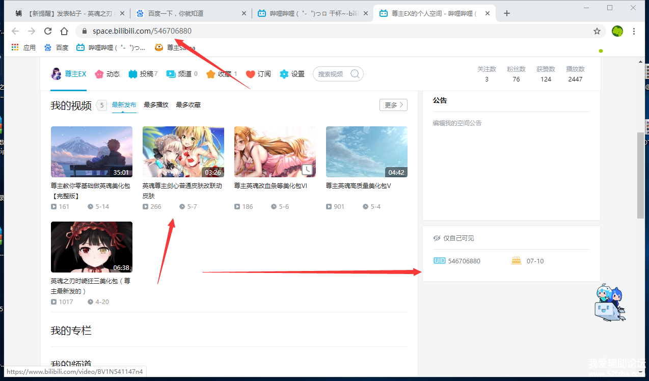Click the browser forward arrow
This screenshot has height=381, width=649.
pyautogui.click(x=32, y=31)
